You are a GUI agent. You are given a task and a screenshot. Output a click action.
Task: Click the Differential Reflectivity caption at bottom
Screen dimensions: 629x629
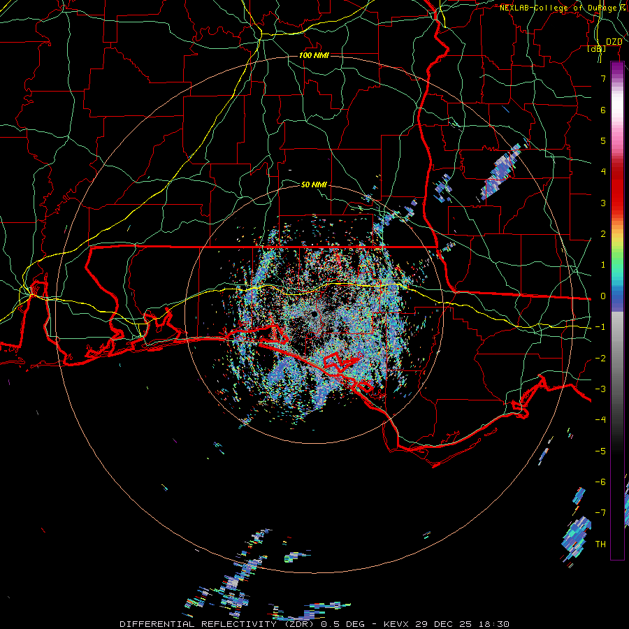(x=314, y=624)
